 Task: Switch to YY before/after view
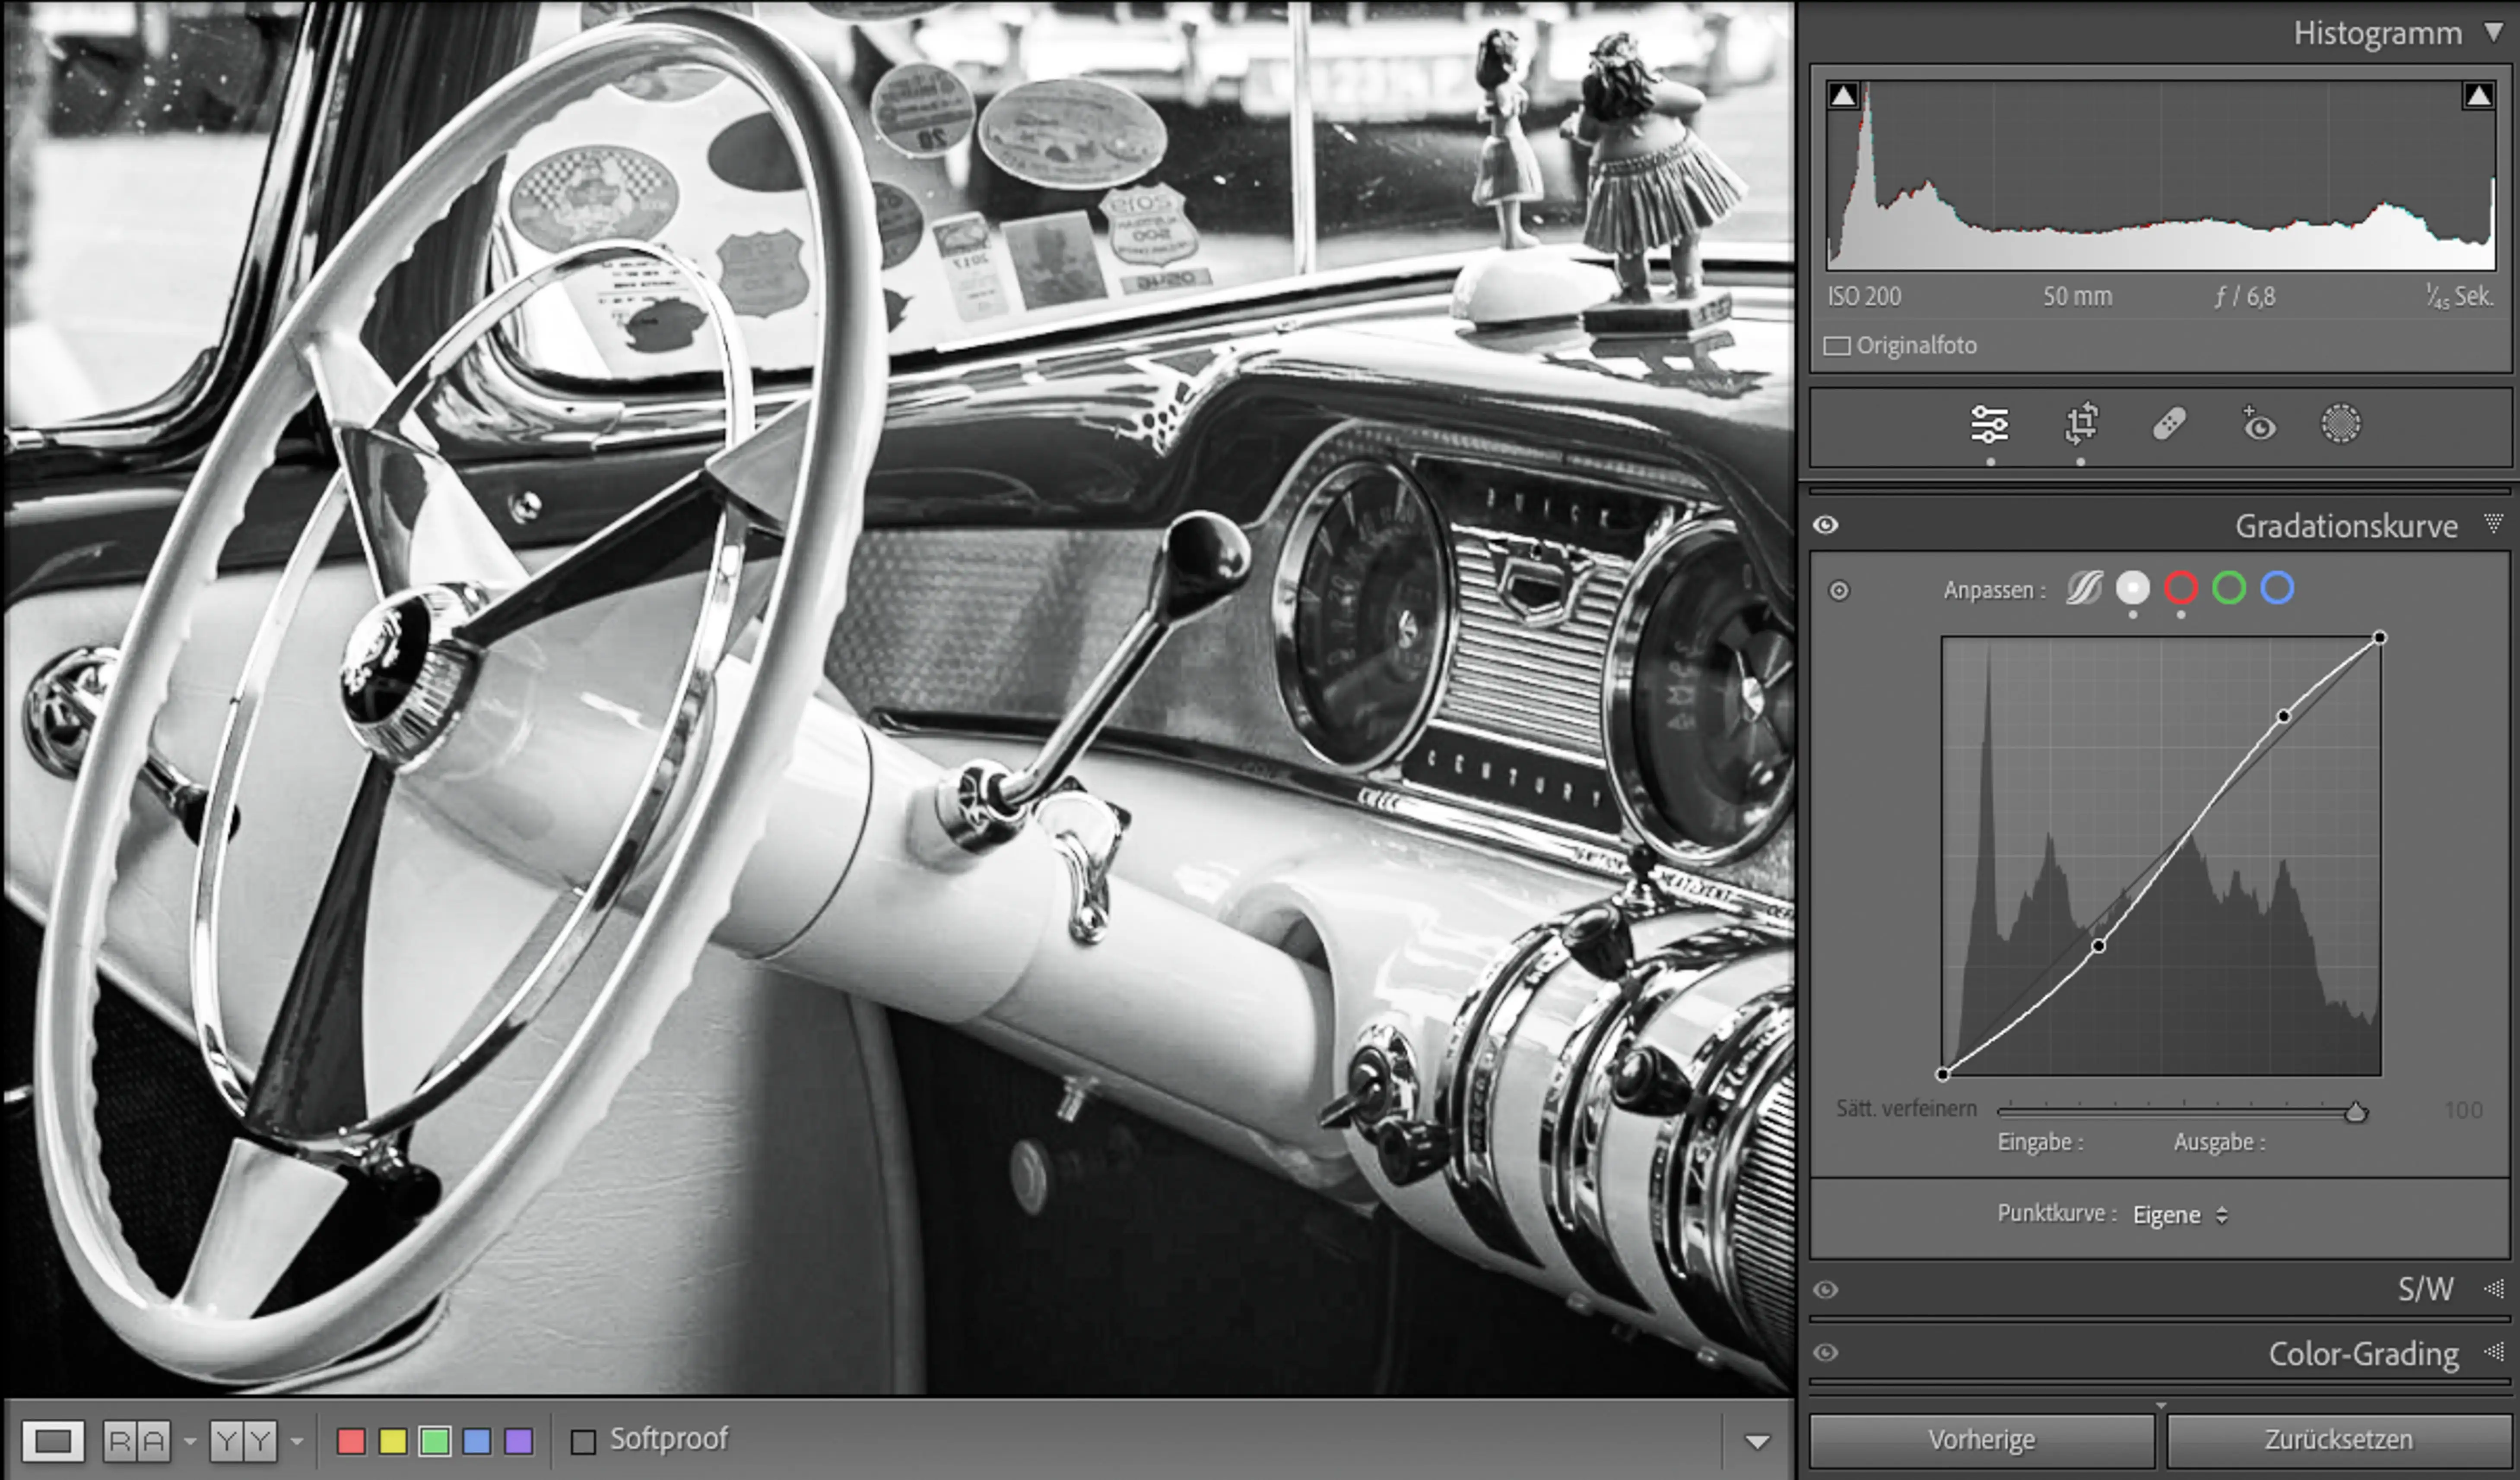[x=243, y=1441]
